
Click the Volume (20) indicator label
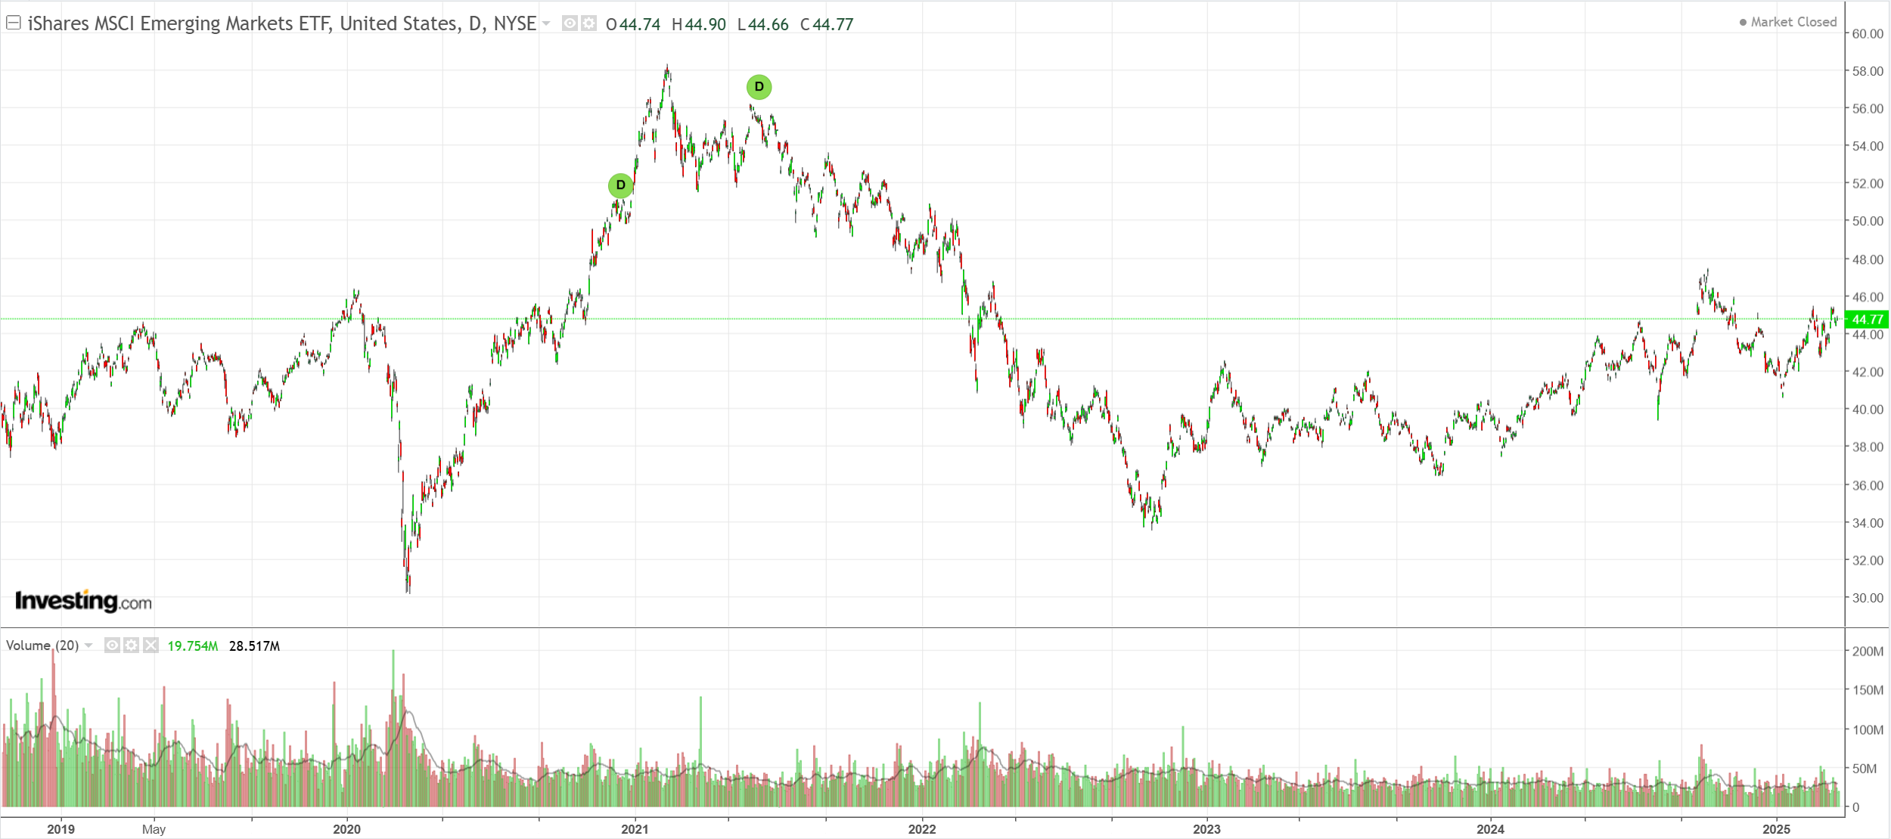pos(42,646)
